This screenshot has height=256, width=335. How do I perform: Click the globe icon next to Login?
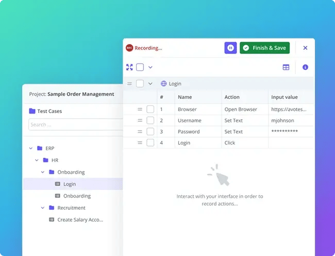pyautogui.click(x=164, y=84)
